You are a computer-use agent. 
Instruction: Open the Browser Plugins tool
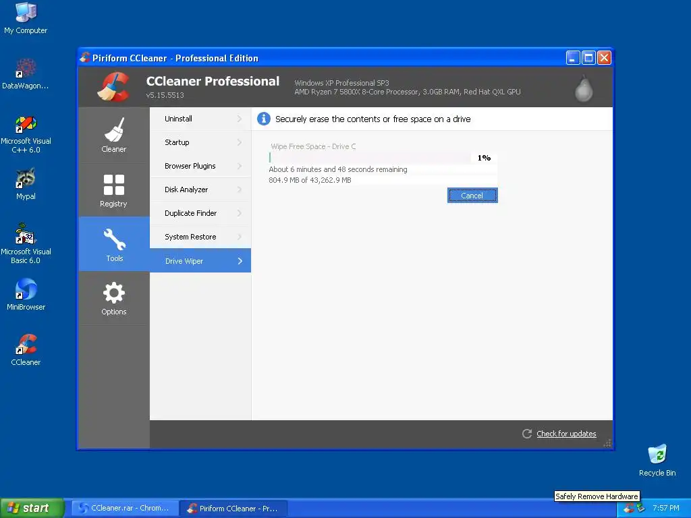(200, 166)
